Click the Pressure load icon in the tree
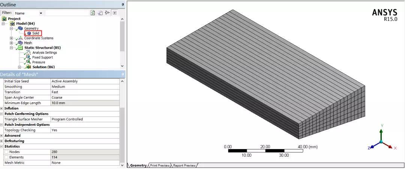 coord(28,62)
